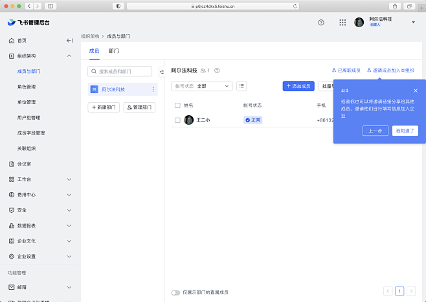Click the 会议室 sidebar icon

[x=12, y=164]
